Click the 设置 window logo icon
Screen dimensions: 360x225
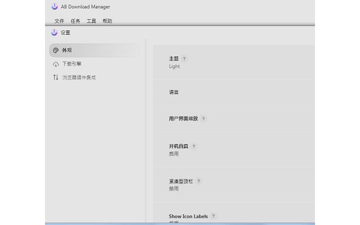pos(54,33)
